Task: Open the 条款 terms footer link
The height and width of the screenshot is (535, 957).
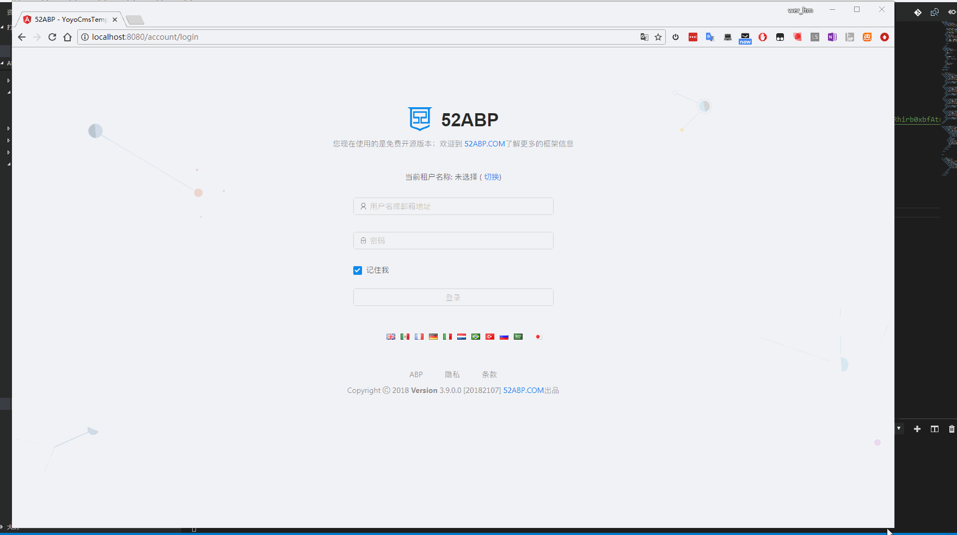Action: coord(489,374)
